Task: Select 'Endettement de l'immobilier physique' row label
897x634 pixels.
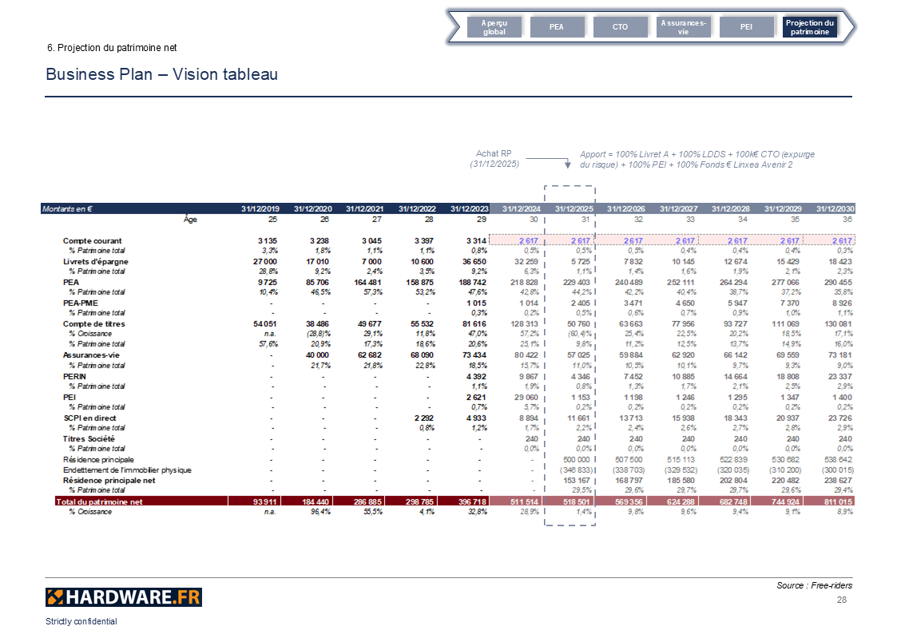Action: coord(127,470)
